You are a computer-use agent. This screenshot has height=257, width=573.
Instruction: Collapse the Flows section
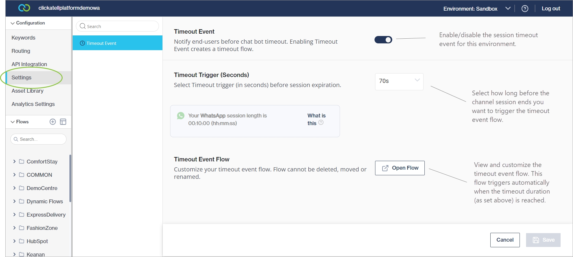pos(13,122)
